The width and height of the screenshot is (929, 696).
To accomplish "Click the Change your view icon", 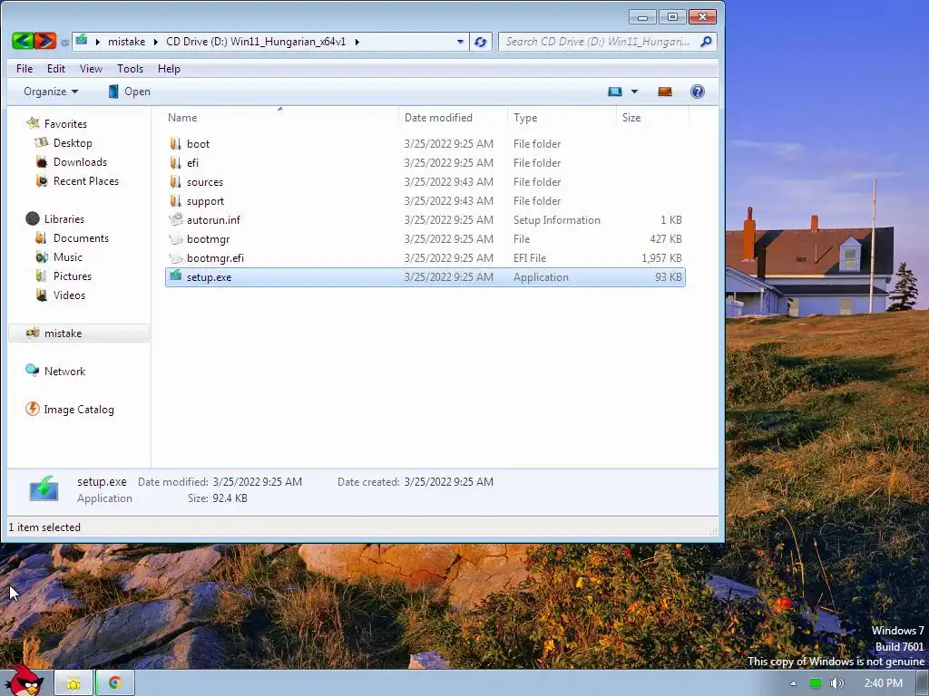I will click(x=615, y=92).
